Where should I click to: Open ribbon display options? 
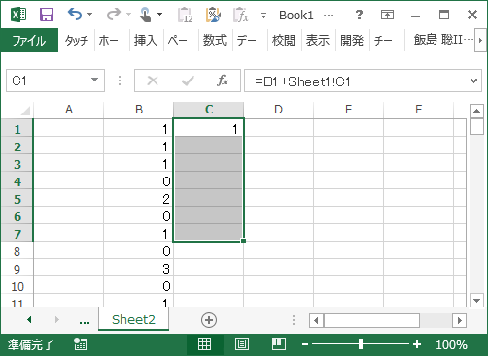click(387, 15)
